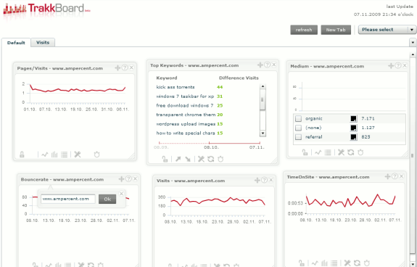Click the move handle of Bouncerate widget
The image size is (417, 267).
tap(121, 179)
